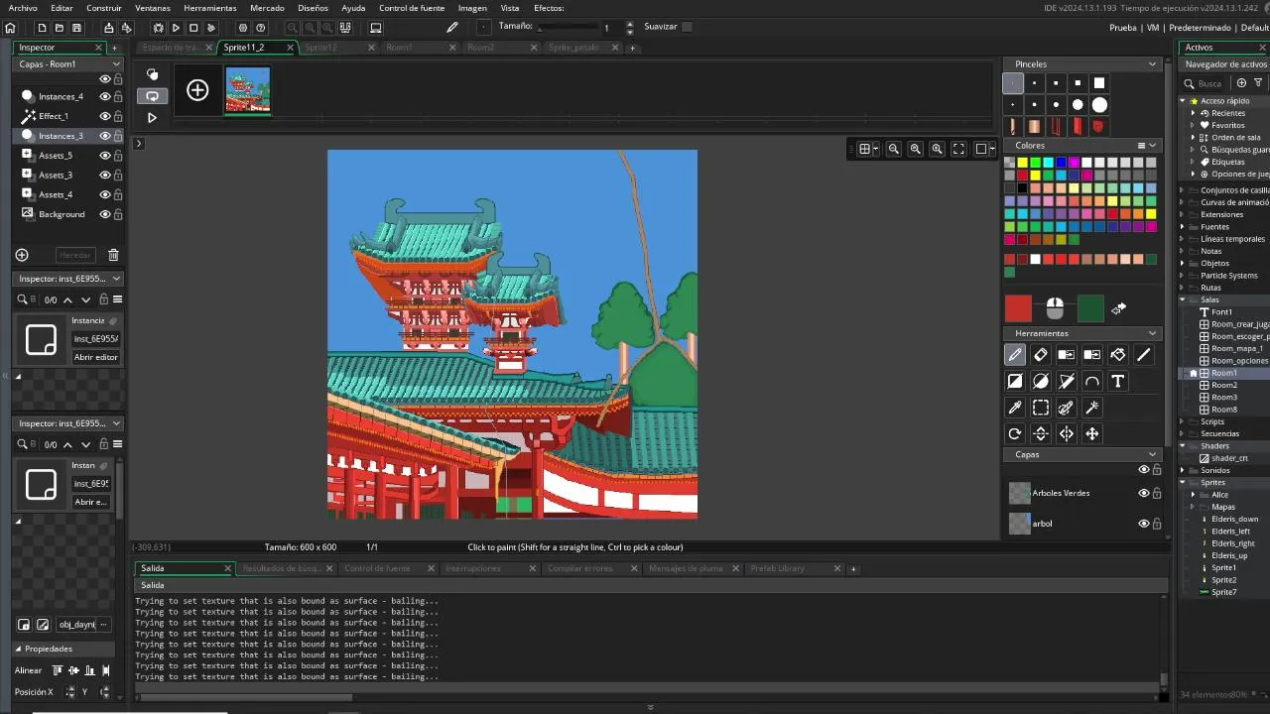
Task: Hide the Effect_1 layer
Action: 104,116
